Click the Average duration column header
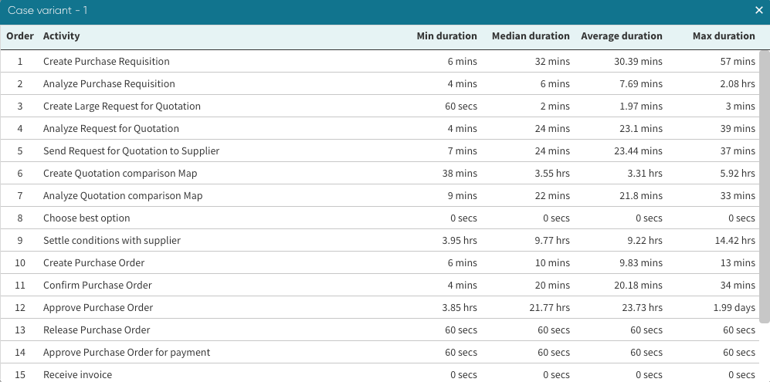 [621, 36]
